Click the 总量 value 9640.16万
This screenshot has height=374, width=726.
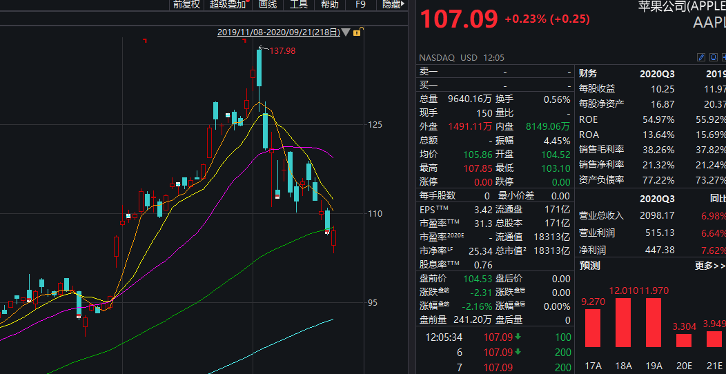pos(470,99)
